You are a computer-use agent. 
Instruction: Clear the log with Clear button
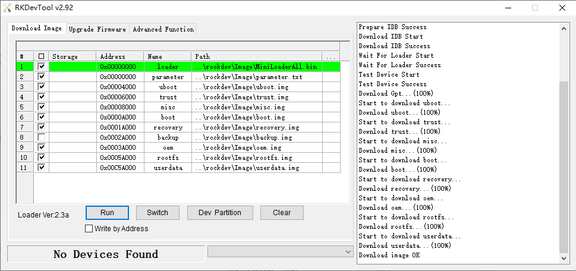pyautogui.click(x=282, y=213)
